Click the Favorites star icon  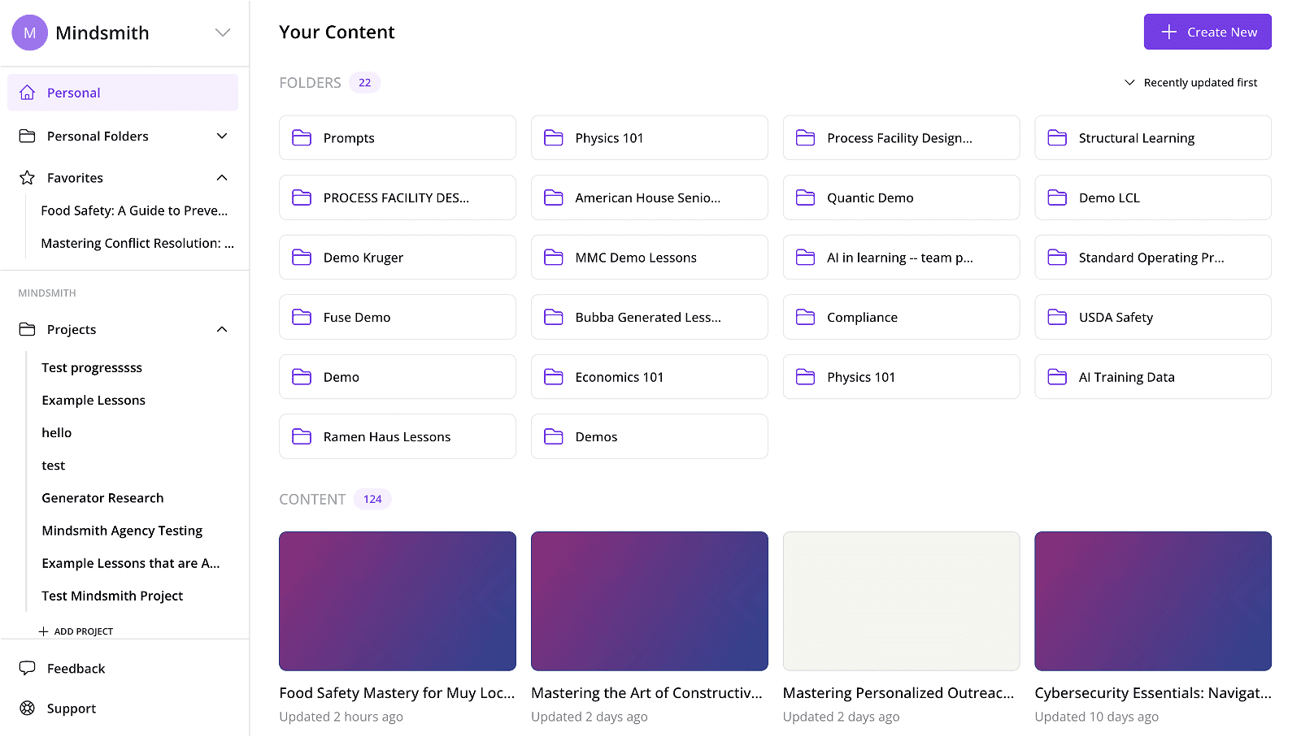pos(28,178)
